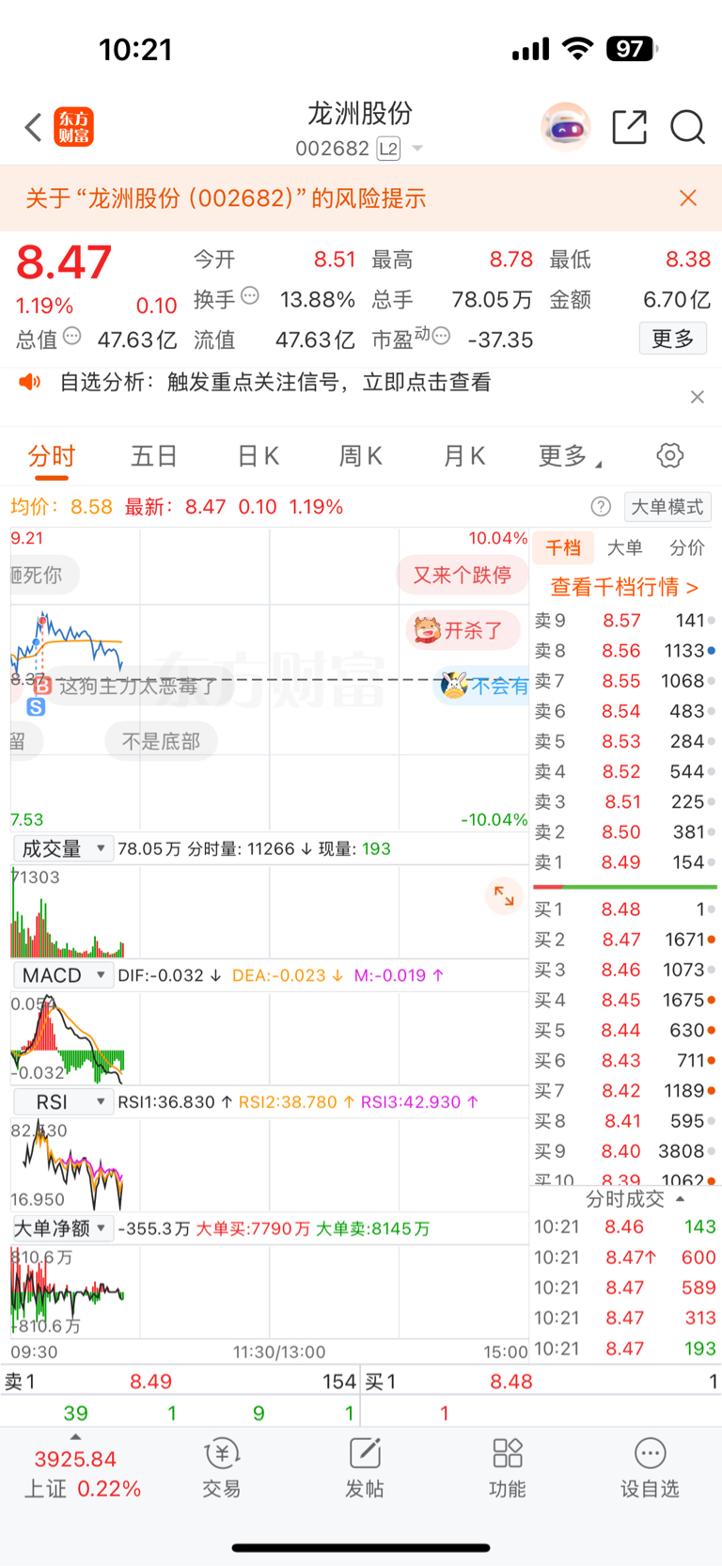Select 买7 price 8.42 row
The width and height of the screenshot is (722, 1566).
coord(625,1091)
